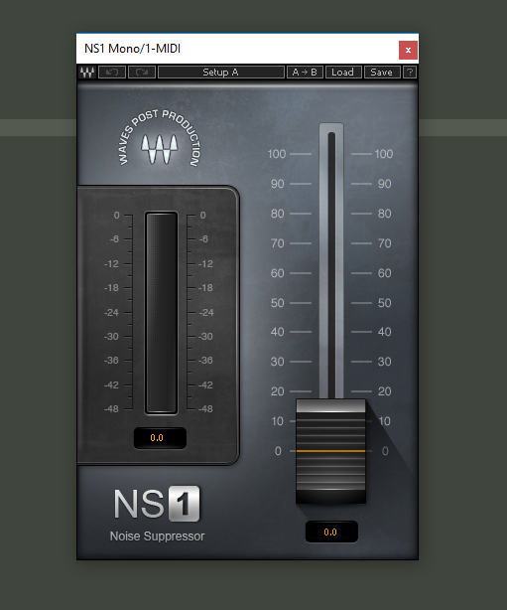Click the Noise Suppressor caption text

pos(157,536)
